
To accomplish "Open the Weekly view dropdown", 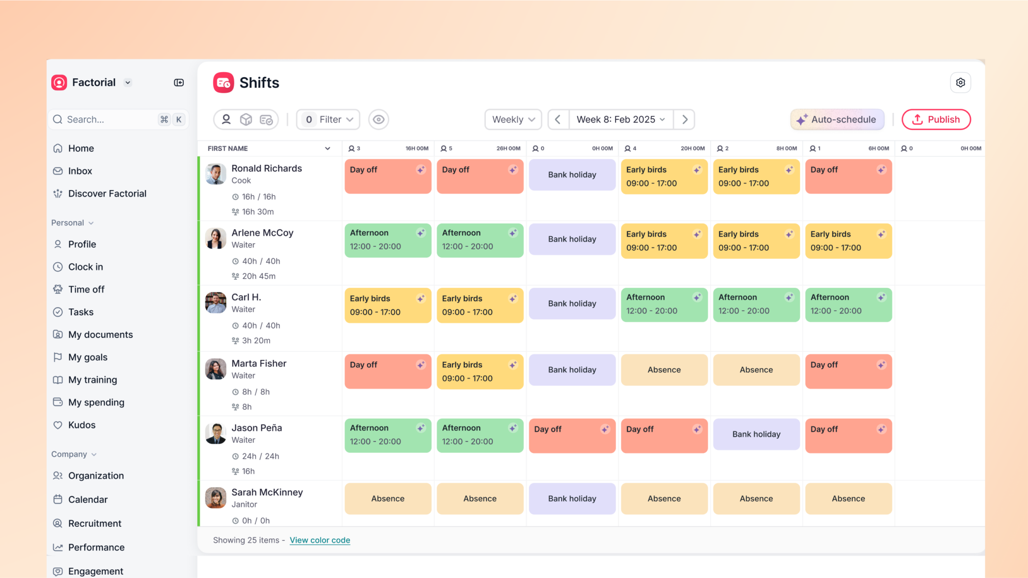I will tap(512, 119).
